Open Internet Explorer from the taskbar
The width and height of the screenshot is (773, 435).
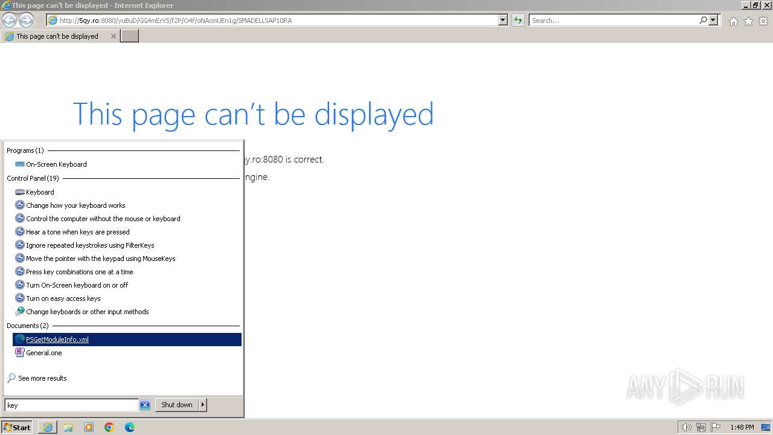click(48, 427)
